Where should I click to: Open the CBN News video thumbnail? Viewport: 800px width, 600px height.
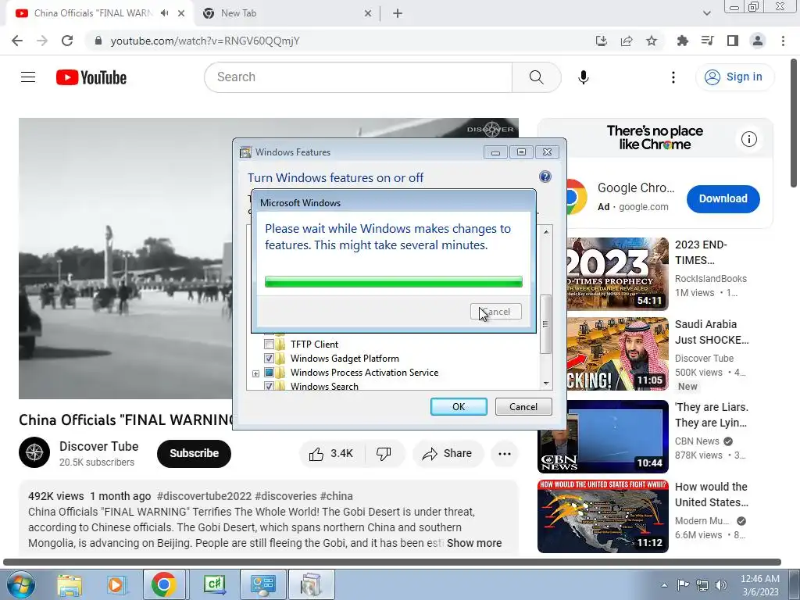click(x=602, y=437)
